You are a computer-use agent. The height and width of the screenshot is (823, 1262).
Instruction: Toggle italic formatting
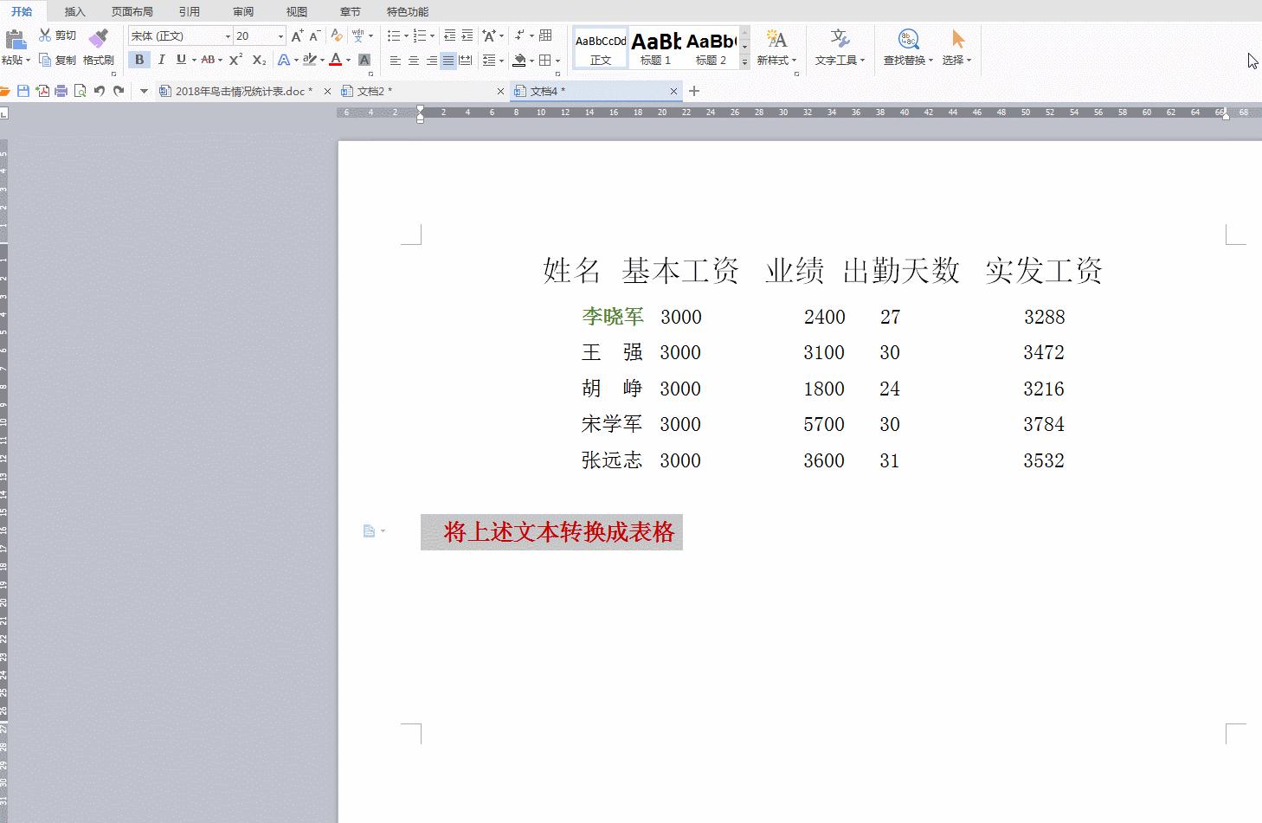coord(161,60)
